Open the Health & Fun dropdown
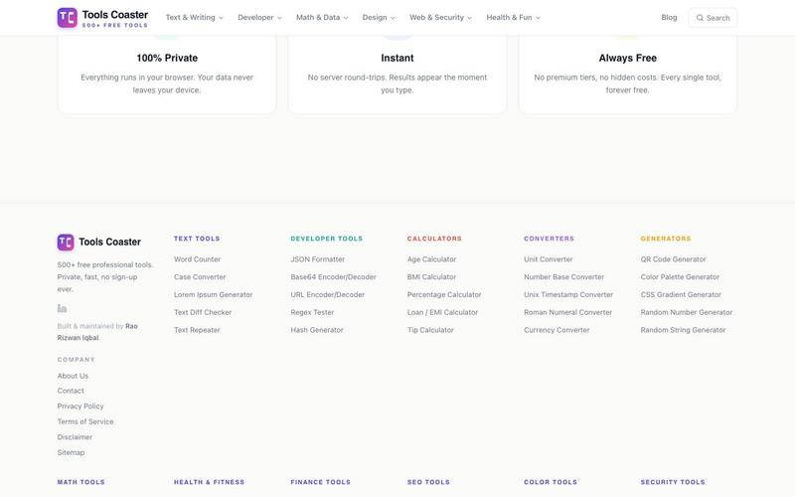 point(513,17)
